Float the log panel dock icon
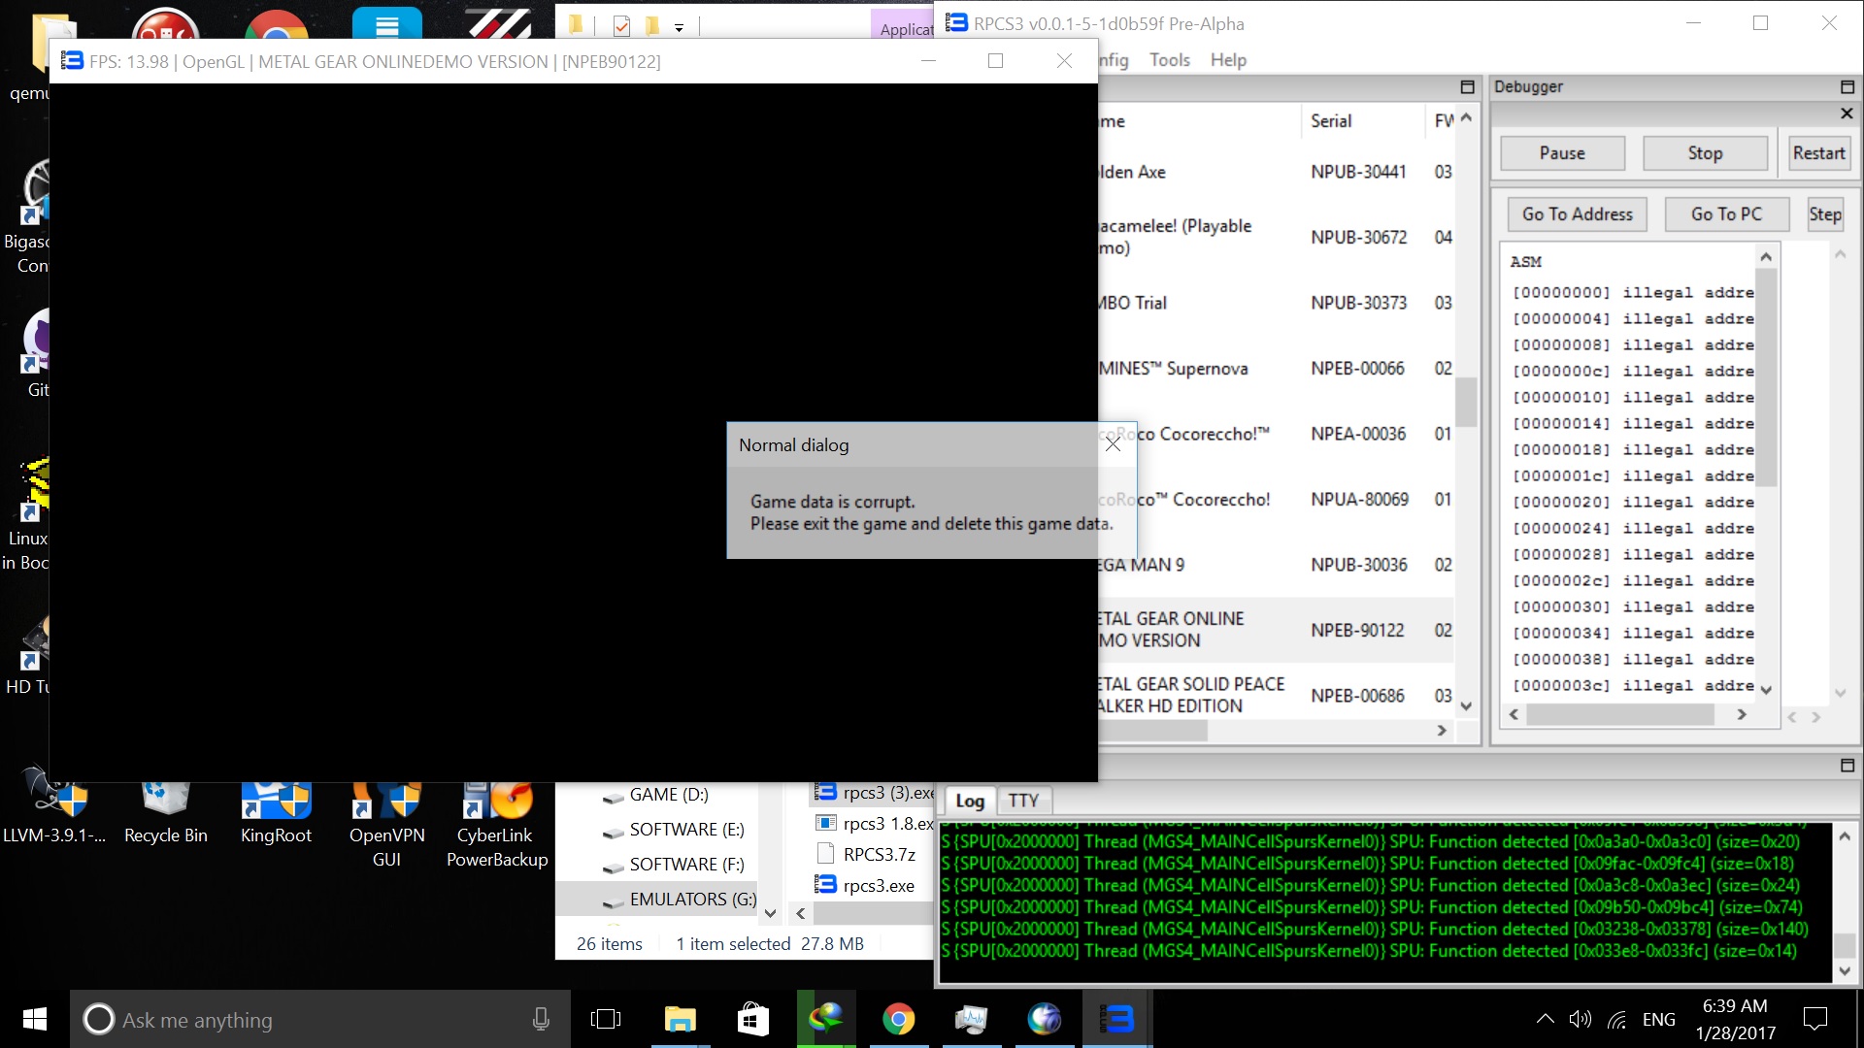The height and width of the screenshot is (1048, 1864). pos(1847,766)
